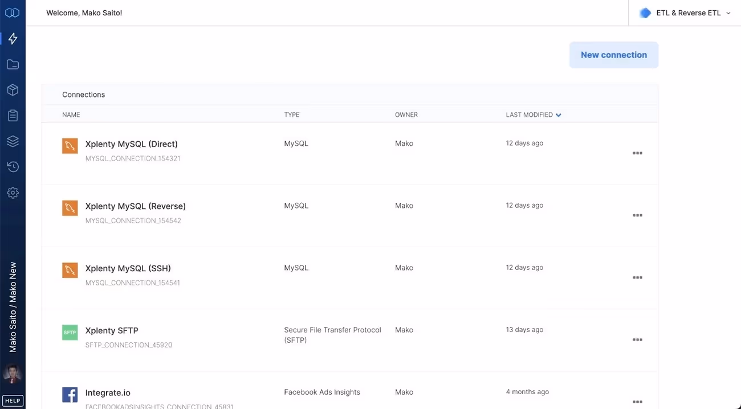Open the packages cube icon in sidebar
The image size is (741, 409).
[13, 90]
